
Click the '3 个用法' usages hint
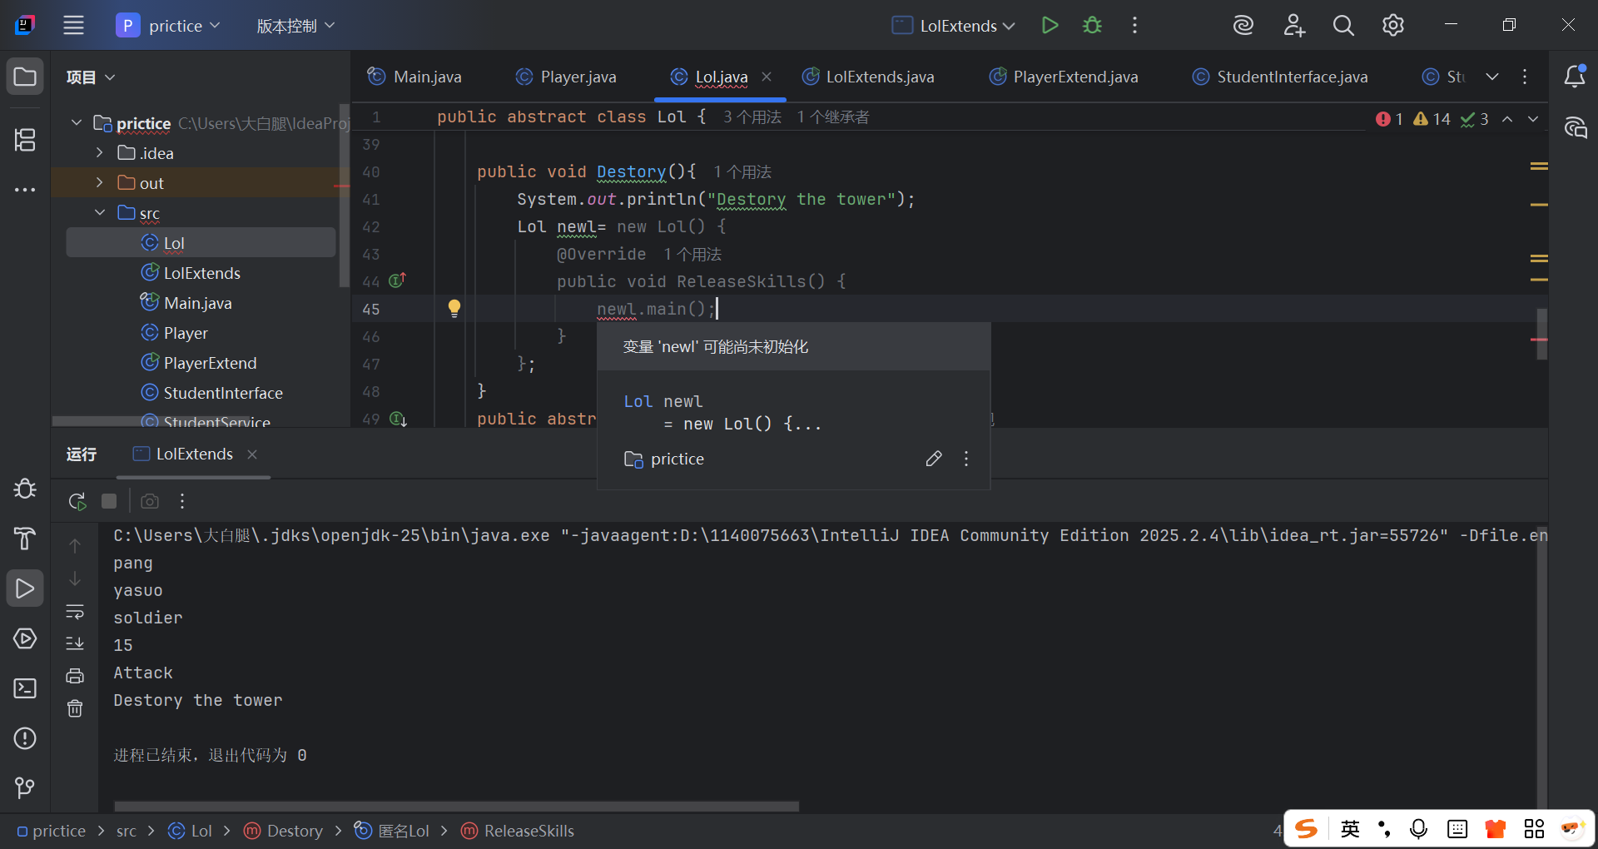(x=752, y=117)
